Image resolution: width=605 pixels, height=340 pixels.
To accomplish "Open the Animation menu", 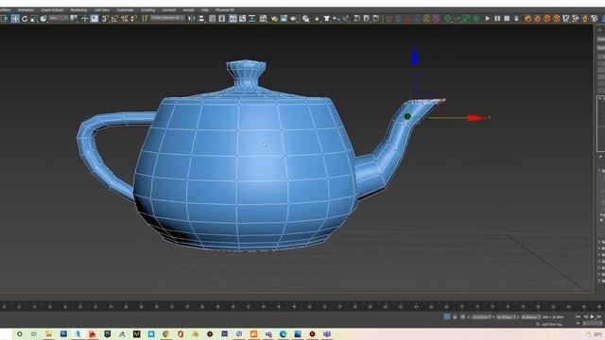I will point(26,10).
